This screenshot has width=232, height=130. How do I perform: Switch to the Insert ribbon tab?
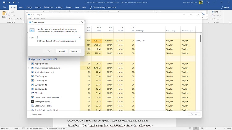(21, 7)
